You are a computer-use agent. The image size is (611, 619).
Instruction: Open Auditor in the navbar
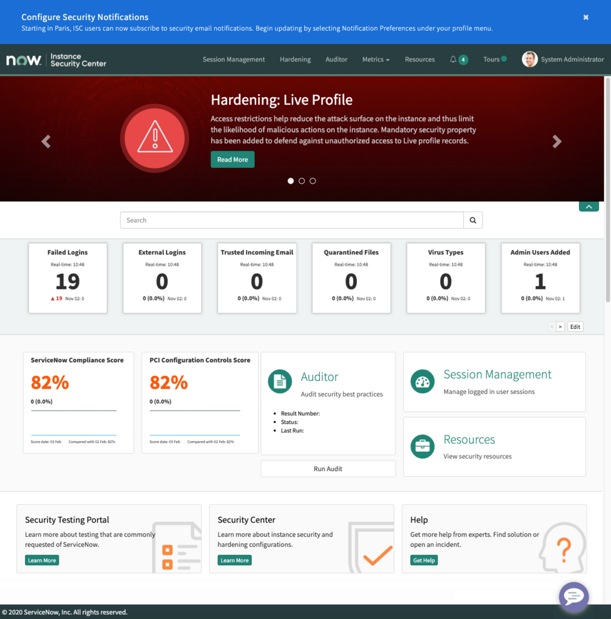pos(336,60)
